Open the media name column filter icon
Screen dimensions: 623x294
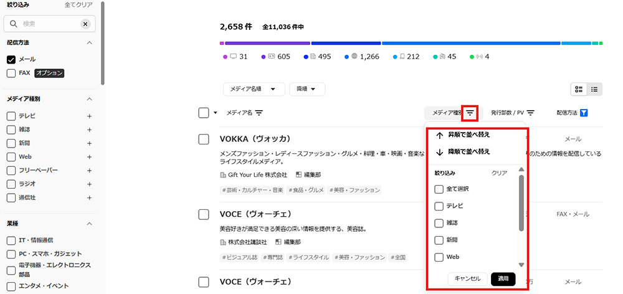[x=259, y=113]
